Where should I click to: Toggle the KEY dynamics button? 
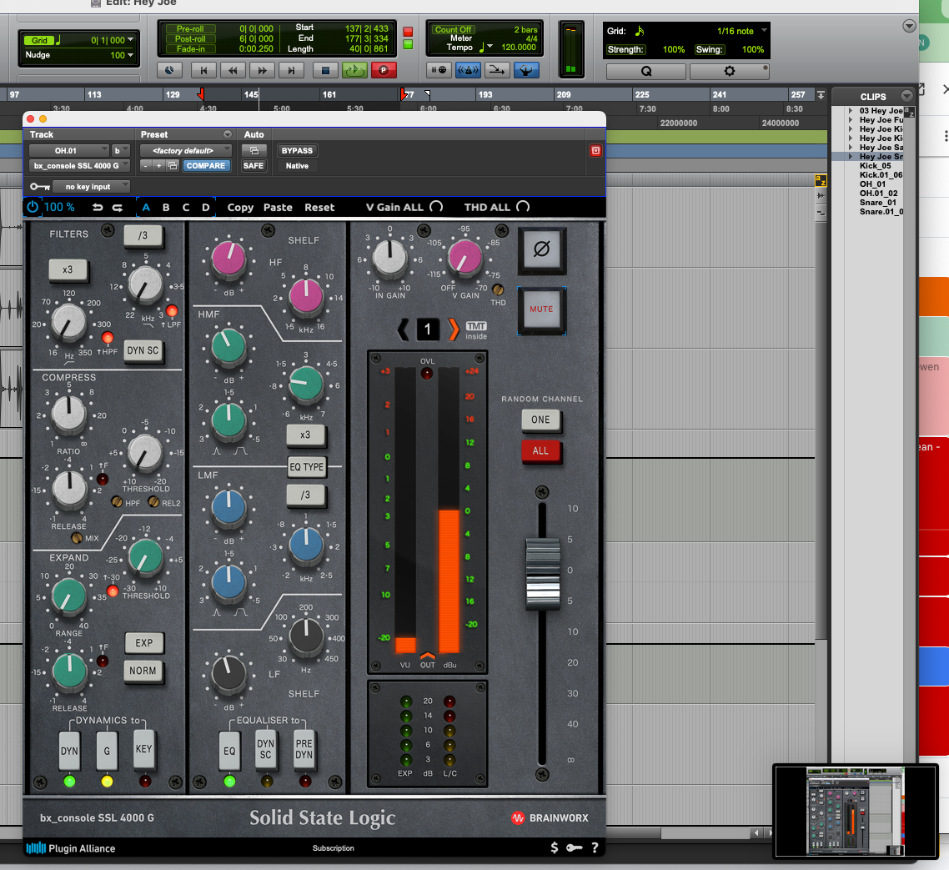click(144, 750)
